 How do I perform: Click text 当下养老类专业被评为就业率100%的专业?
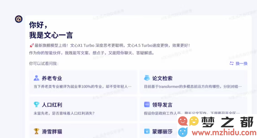click(x=68, y=86)
